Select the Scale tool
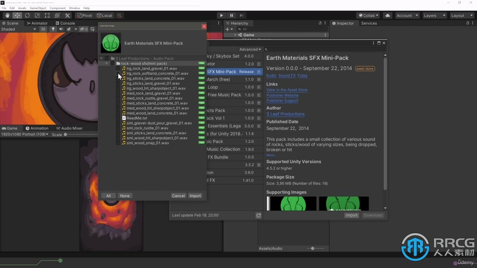Screen dimensions: 477x268 pos(37,15)
